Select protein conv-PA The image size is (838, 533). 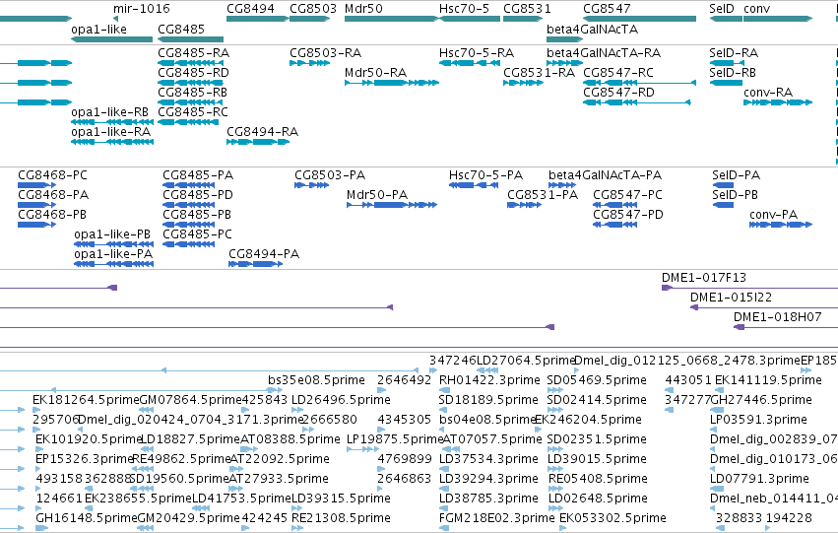[x=773, y=215]
